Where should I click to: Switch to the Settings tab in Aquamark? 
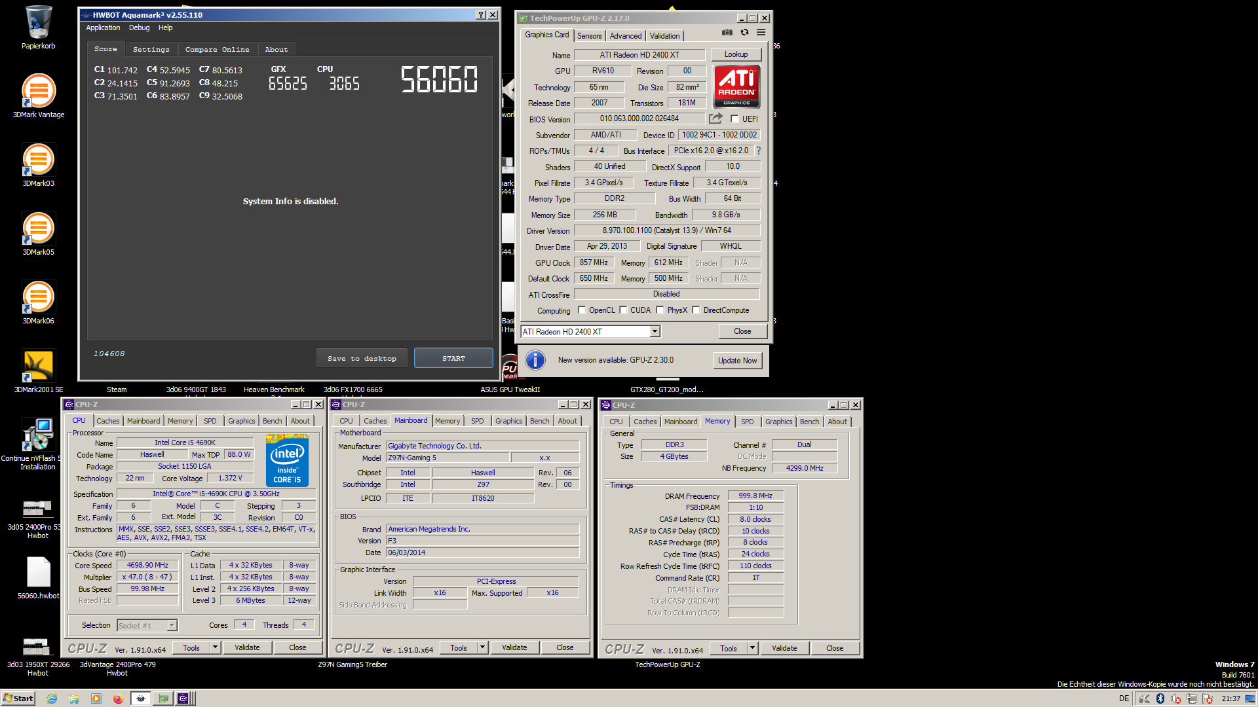coord(151,50)
